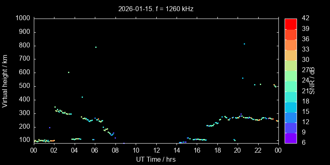Select the violet 6–9 dB colorbar segment

tap(290, 138)
